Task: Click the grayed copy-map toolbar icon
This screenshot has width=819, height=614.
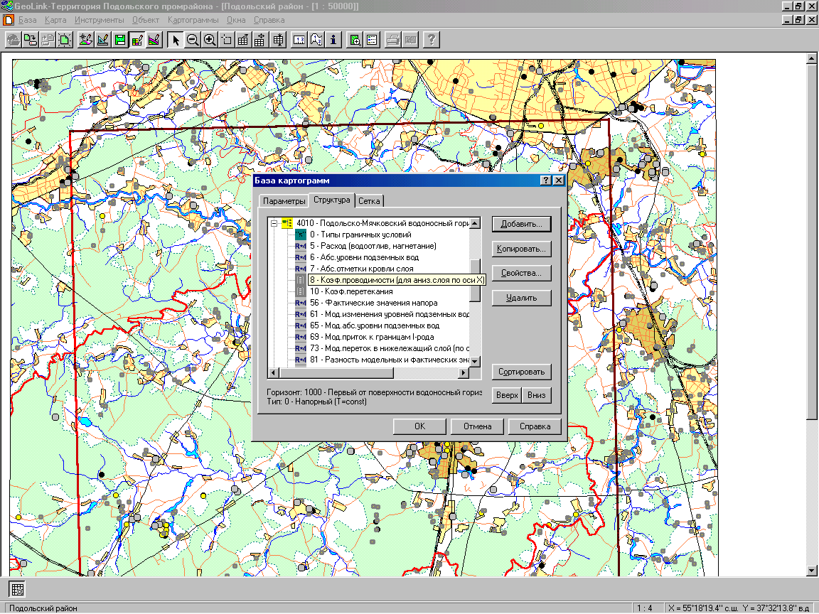Action: click(x=48, y=40)
